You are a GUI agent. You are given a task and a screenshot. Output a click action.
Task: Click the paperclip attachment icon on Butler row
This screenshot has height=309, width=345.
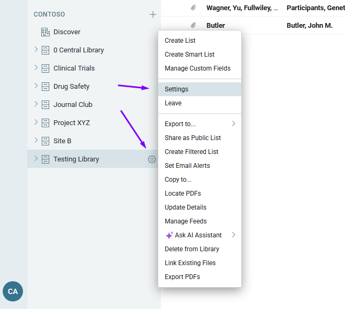[193, 25]
